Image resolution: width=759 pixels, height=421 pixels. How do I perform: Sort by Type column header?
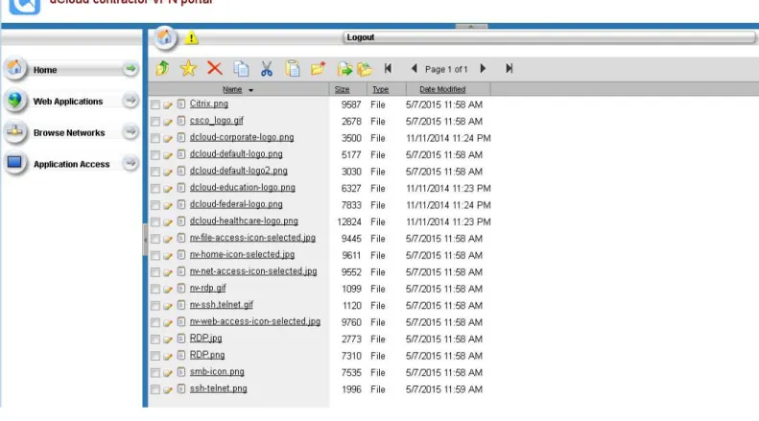click(x=381, y=89)
